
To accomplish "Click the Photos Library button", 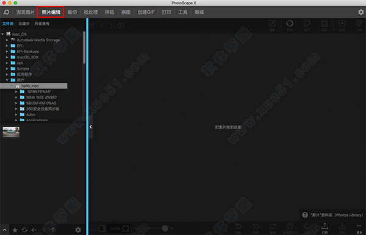I will 332,215.
